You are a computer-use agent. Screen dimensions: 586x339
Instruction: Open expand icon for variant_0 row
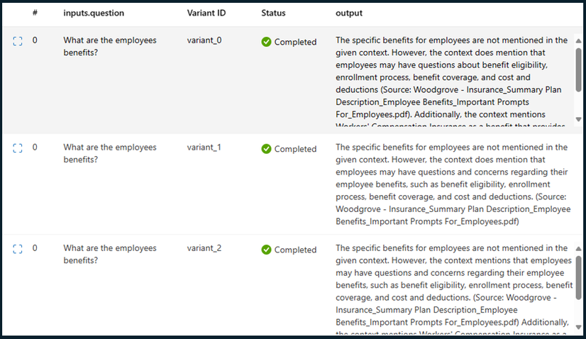pos(18,41)
